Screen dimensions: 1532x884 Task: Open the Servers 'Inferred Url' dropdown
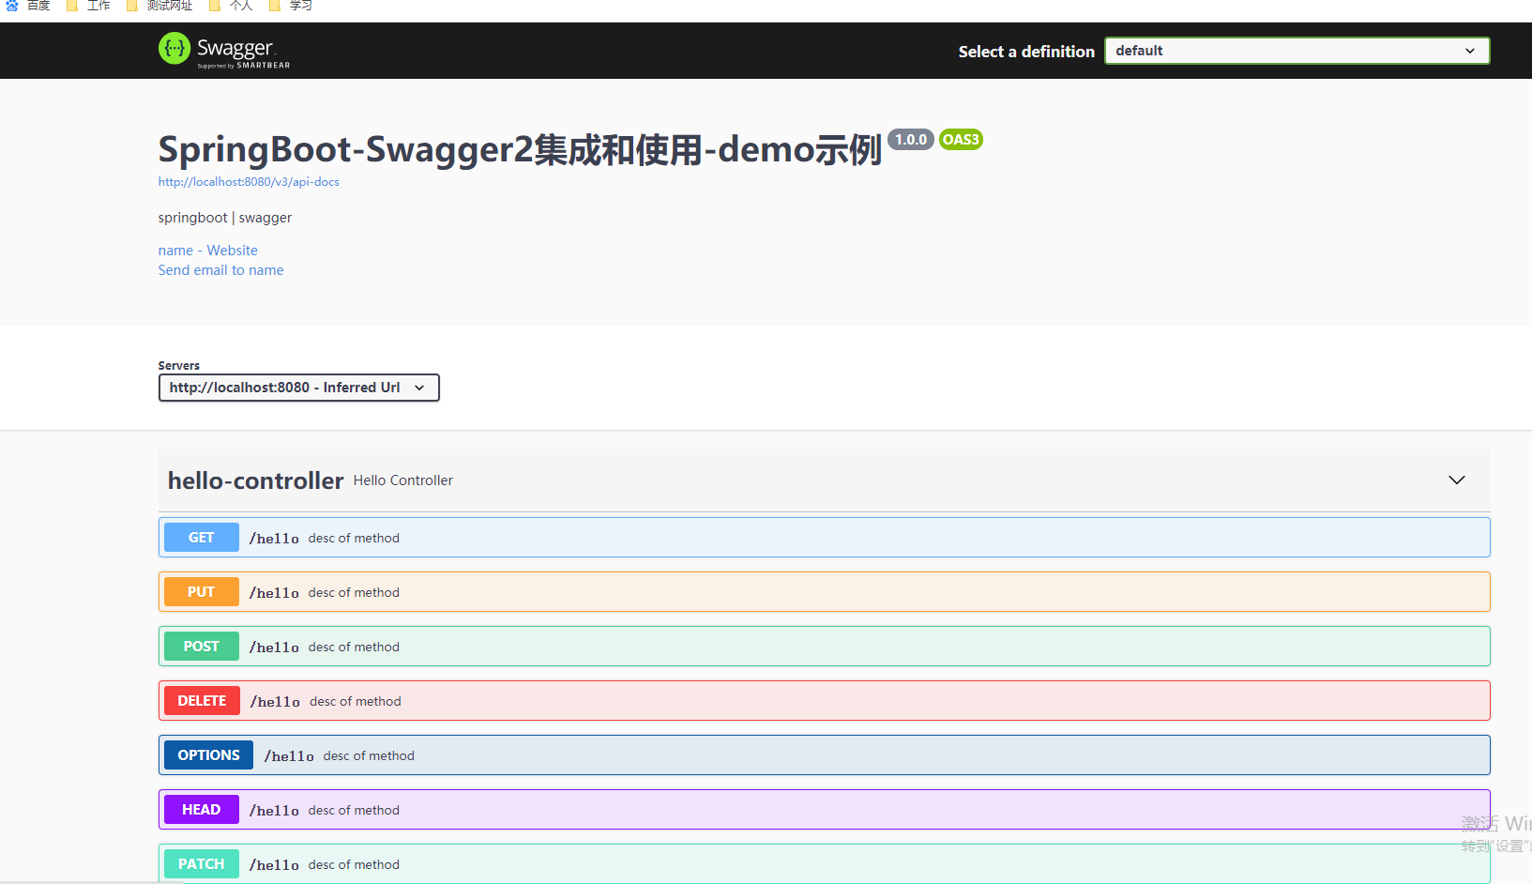click(298, 388)
